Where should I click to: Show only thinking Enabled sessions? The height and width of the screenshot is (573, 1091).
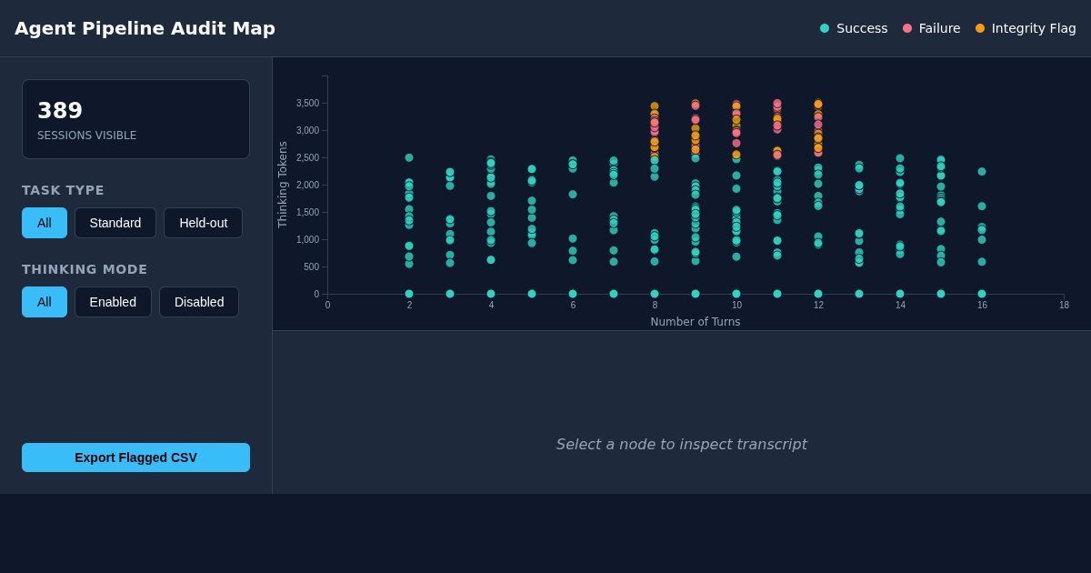113,302
